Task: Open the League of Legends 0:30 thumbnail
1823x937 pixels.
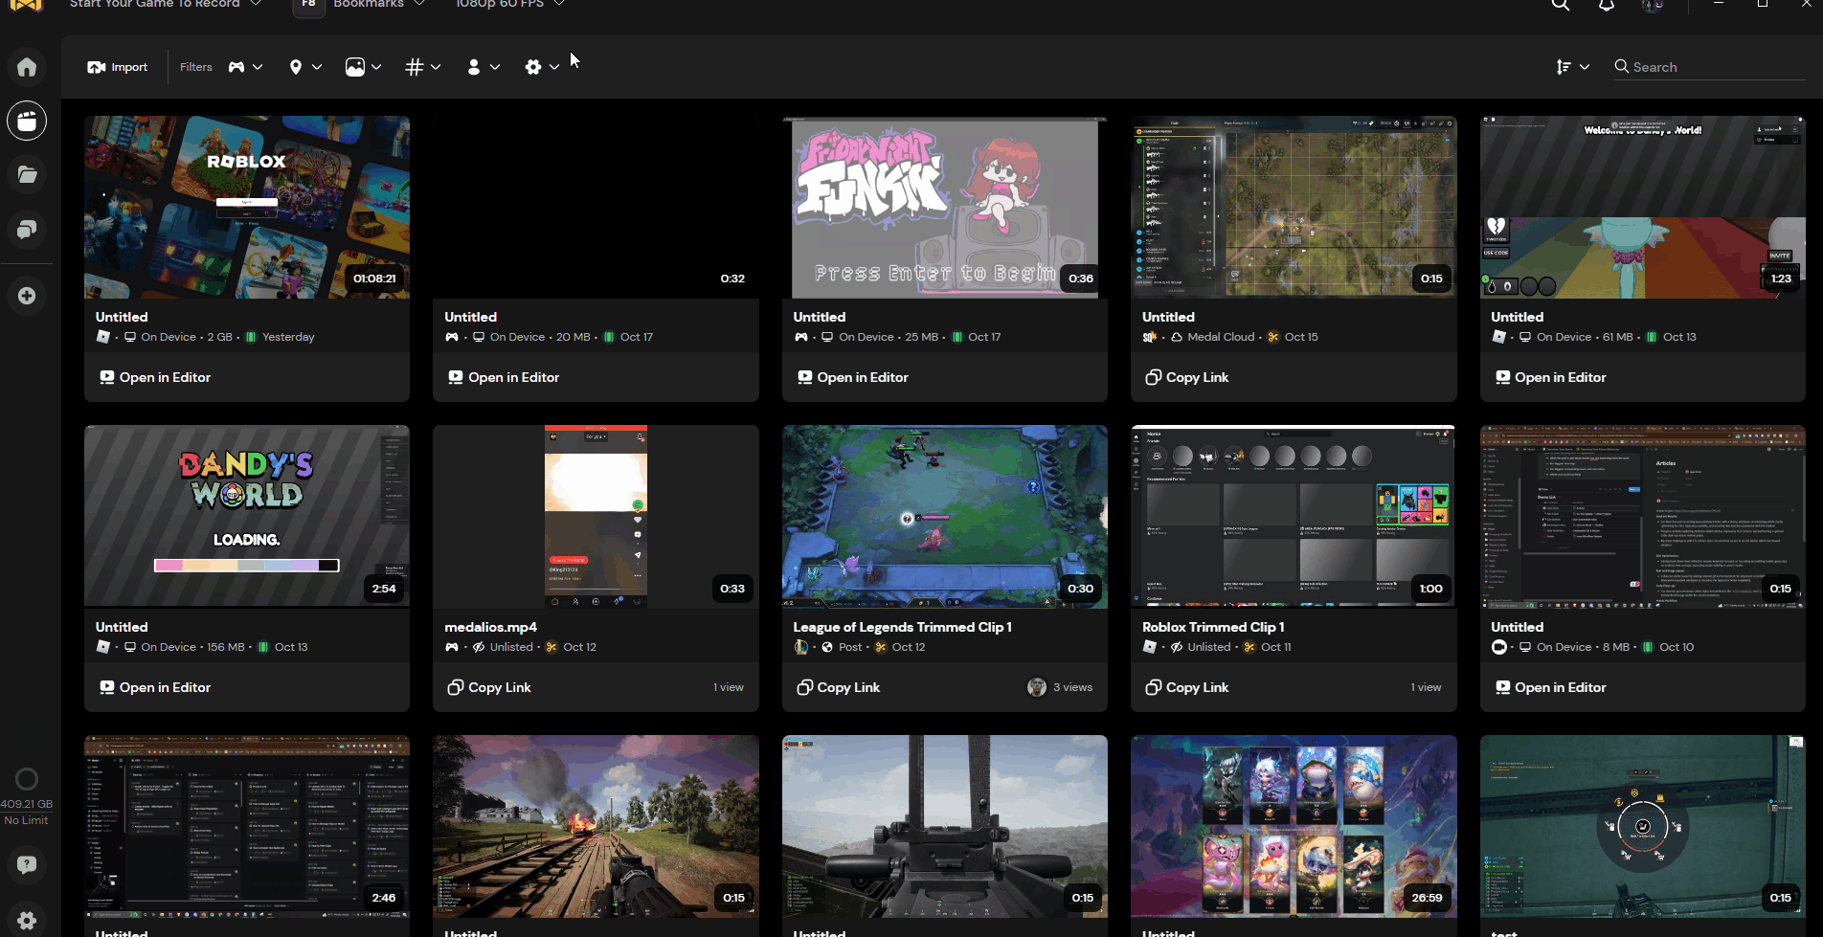Action: coord(945,517)
